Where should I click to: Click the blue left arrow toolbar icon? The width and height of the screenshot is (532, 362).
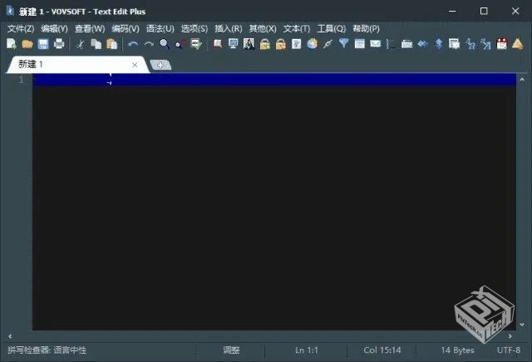423,44
